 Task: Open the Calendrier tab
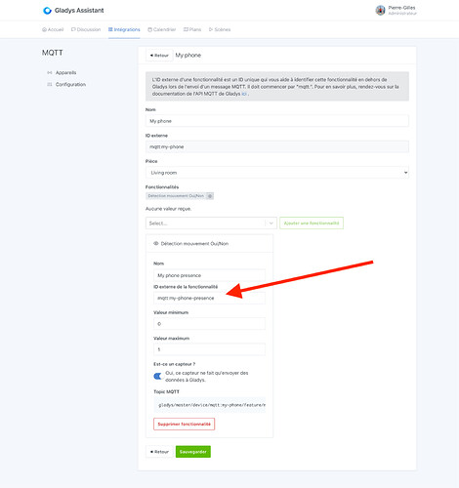point(162,29)
